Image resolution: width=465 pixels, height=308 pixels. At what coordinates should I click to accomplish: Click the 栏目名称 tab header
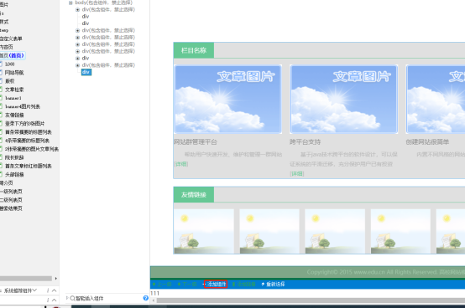194,50
